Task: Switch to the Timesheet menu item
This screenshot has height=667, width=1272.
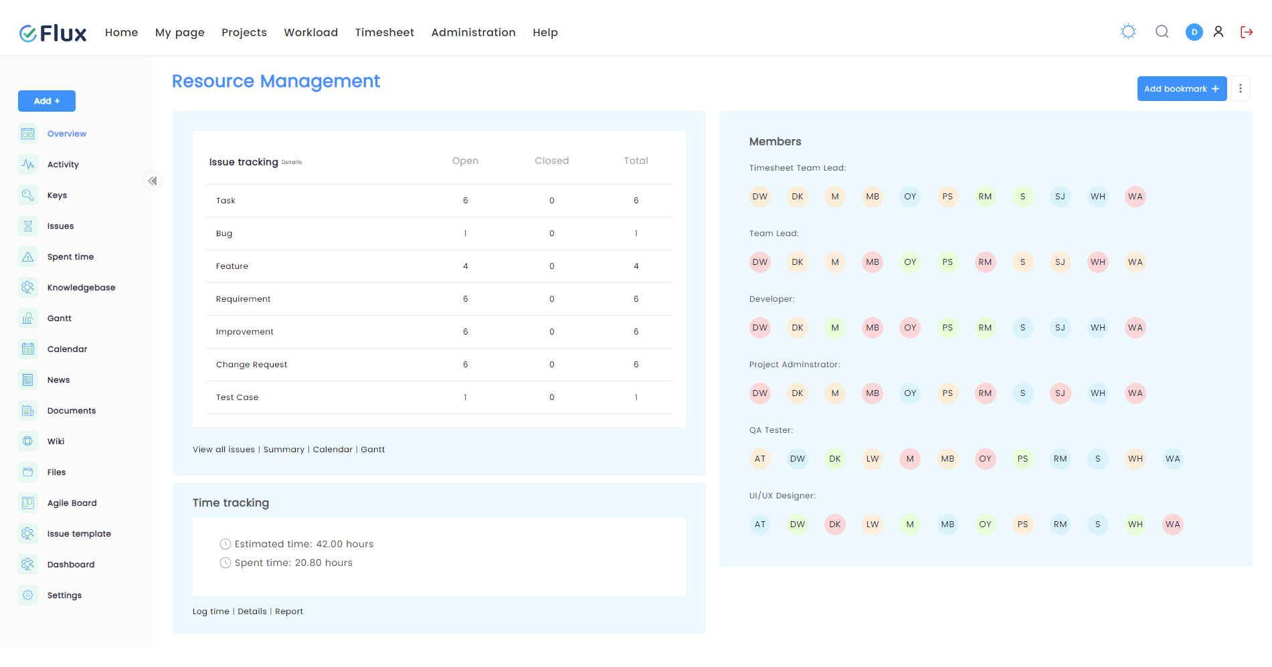Action: [x=384, y=32]
